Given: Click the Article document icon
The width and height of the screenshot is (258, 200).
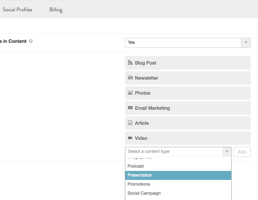Looking at the screenshot, I should [130, 123].
